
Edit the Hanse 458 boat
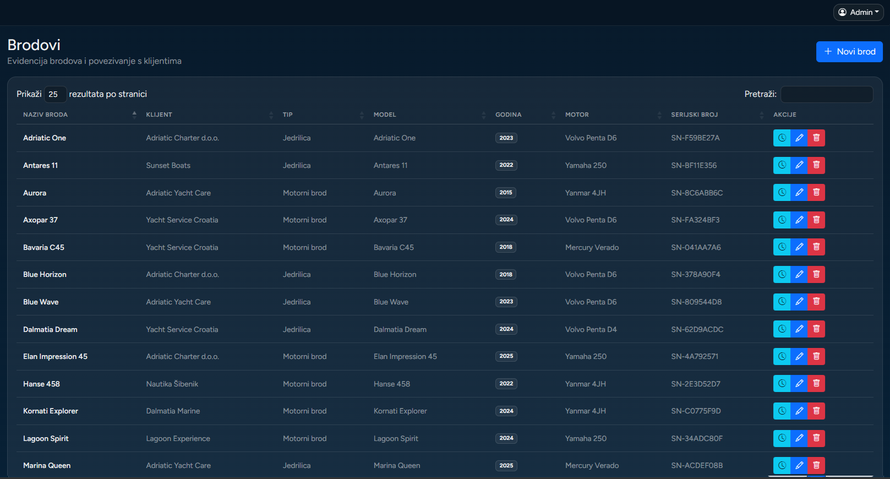click(x=799, y=384)
